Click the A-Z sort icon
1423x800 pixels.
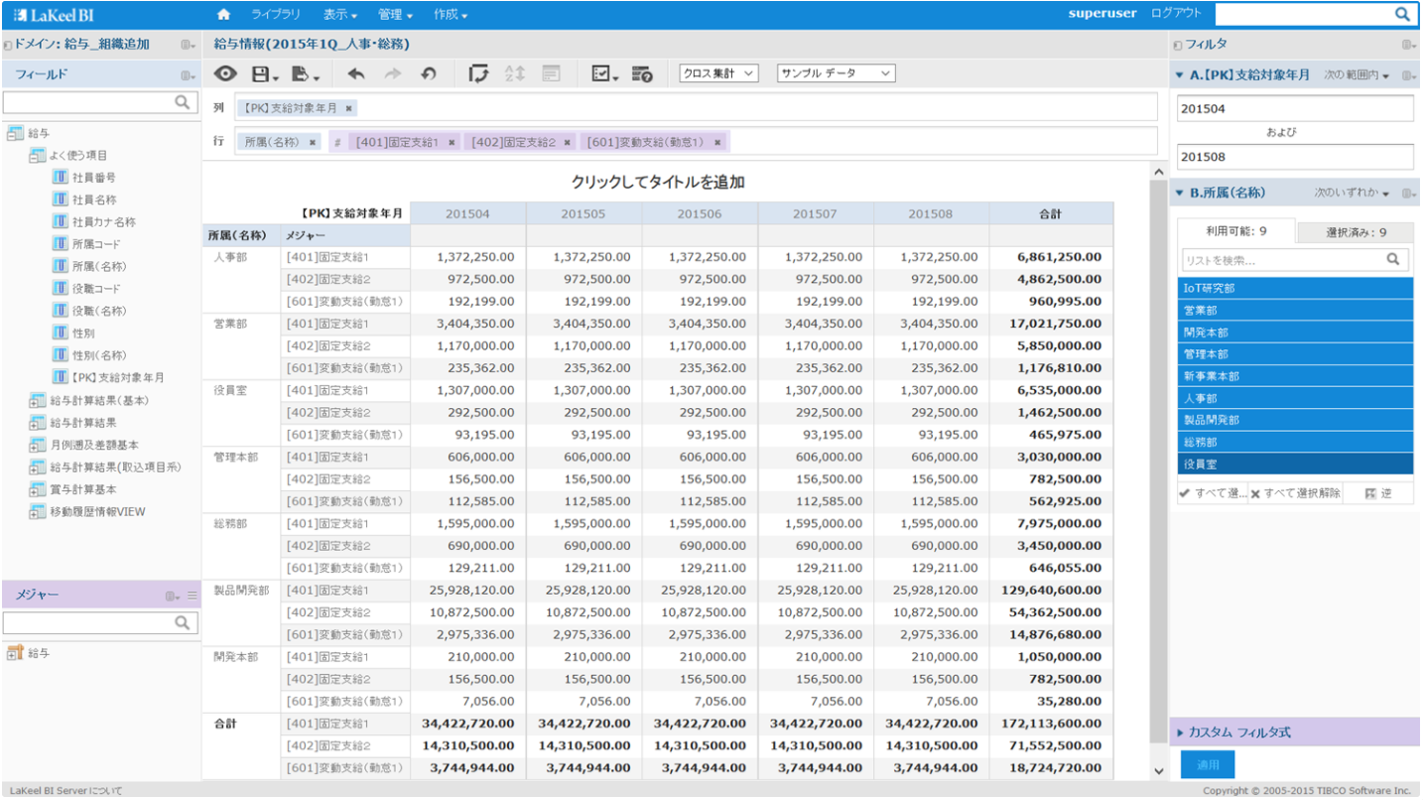(514, 73)
